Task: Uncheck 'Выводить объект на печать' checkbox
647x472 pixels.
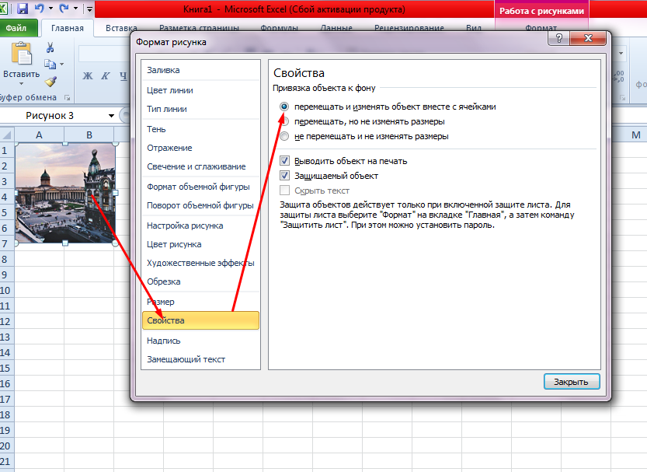Action: tap(285, 161)
